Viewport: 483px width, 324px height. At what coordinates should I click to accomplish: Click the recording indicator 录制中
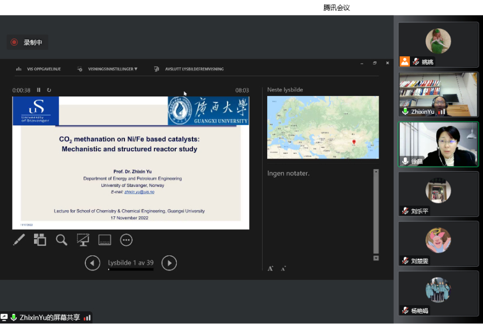click(x=27, y=42)
